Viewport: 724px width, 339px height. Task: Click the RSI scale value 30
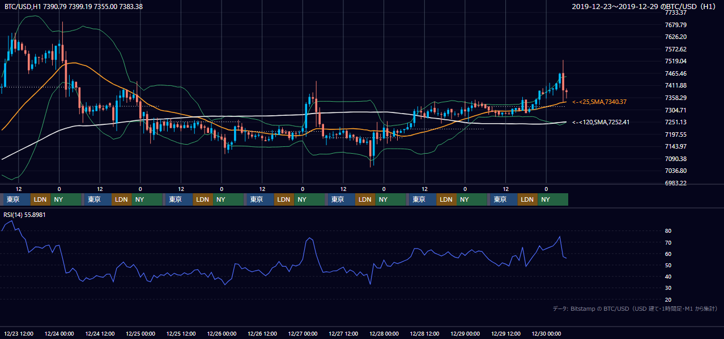668,288
